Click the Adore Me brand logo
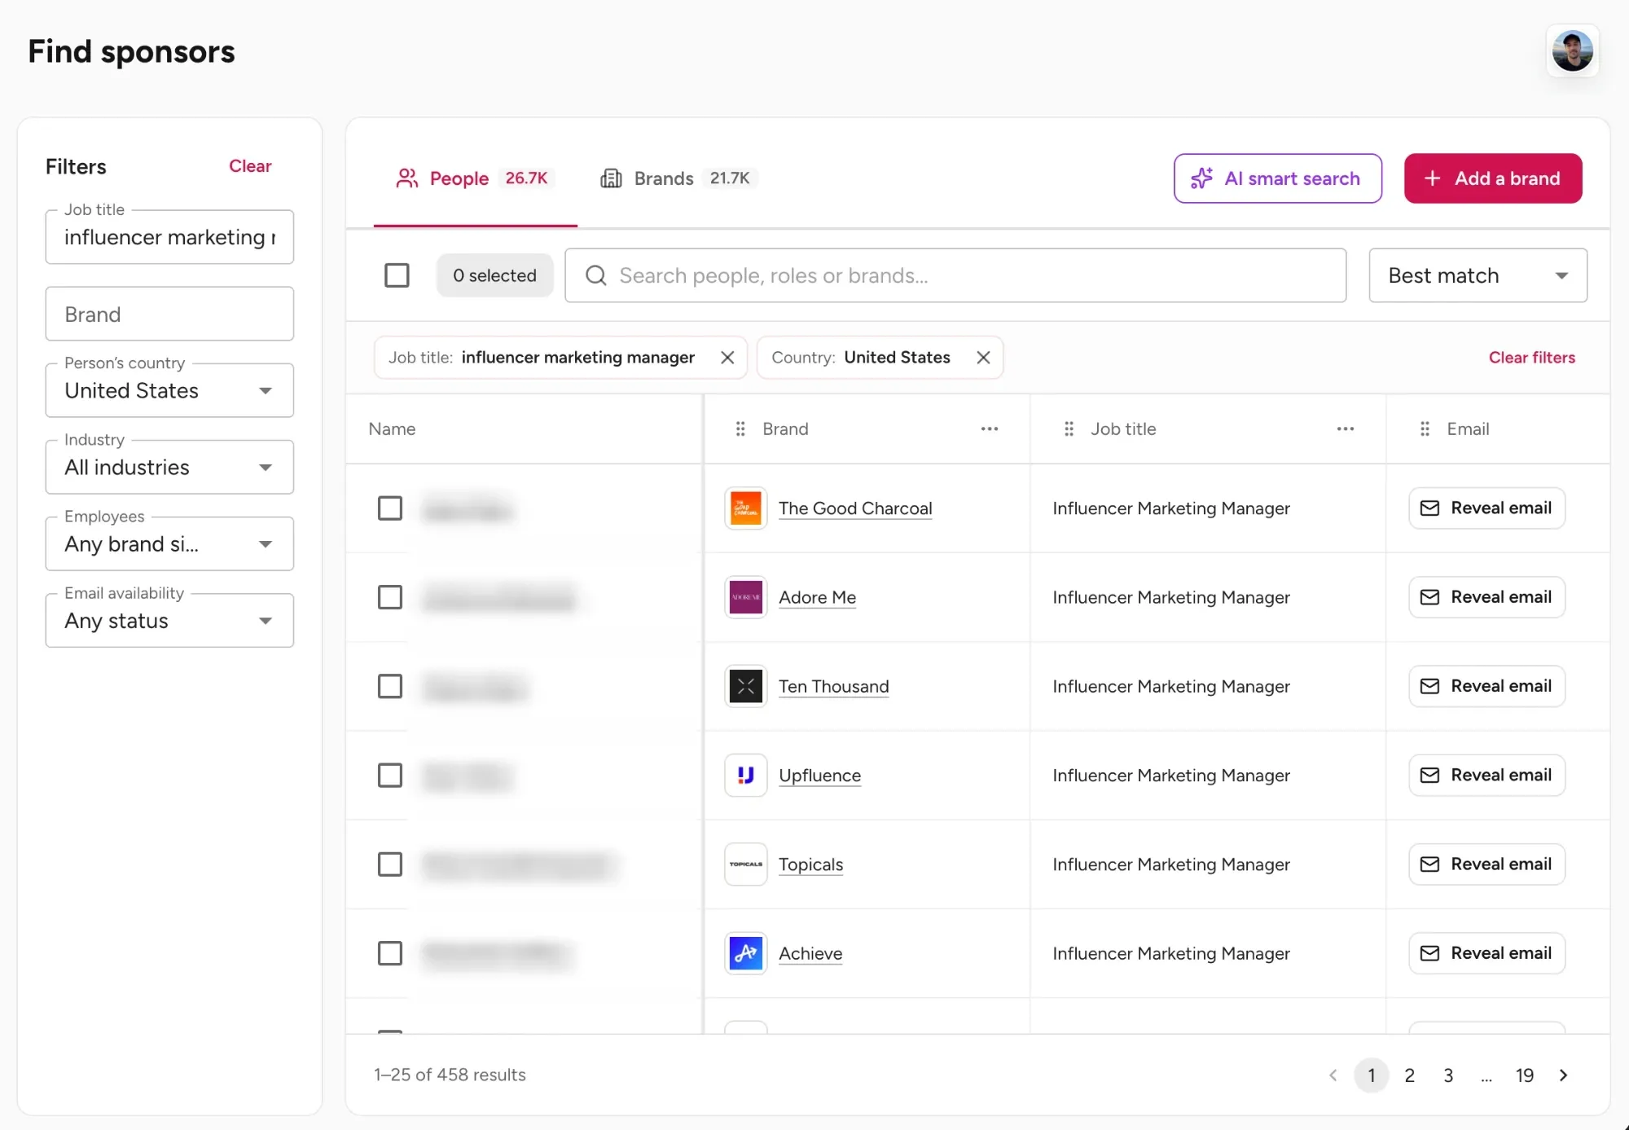 pos(745,597)
